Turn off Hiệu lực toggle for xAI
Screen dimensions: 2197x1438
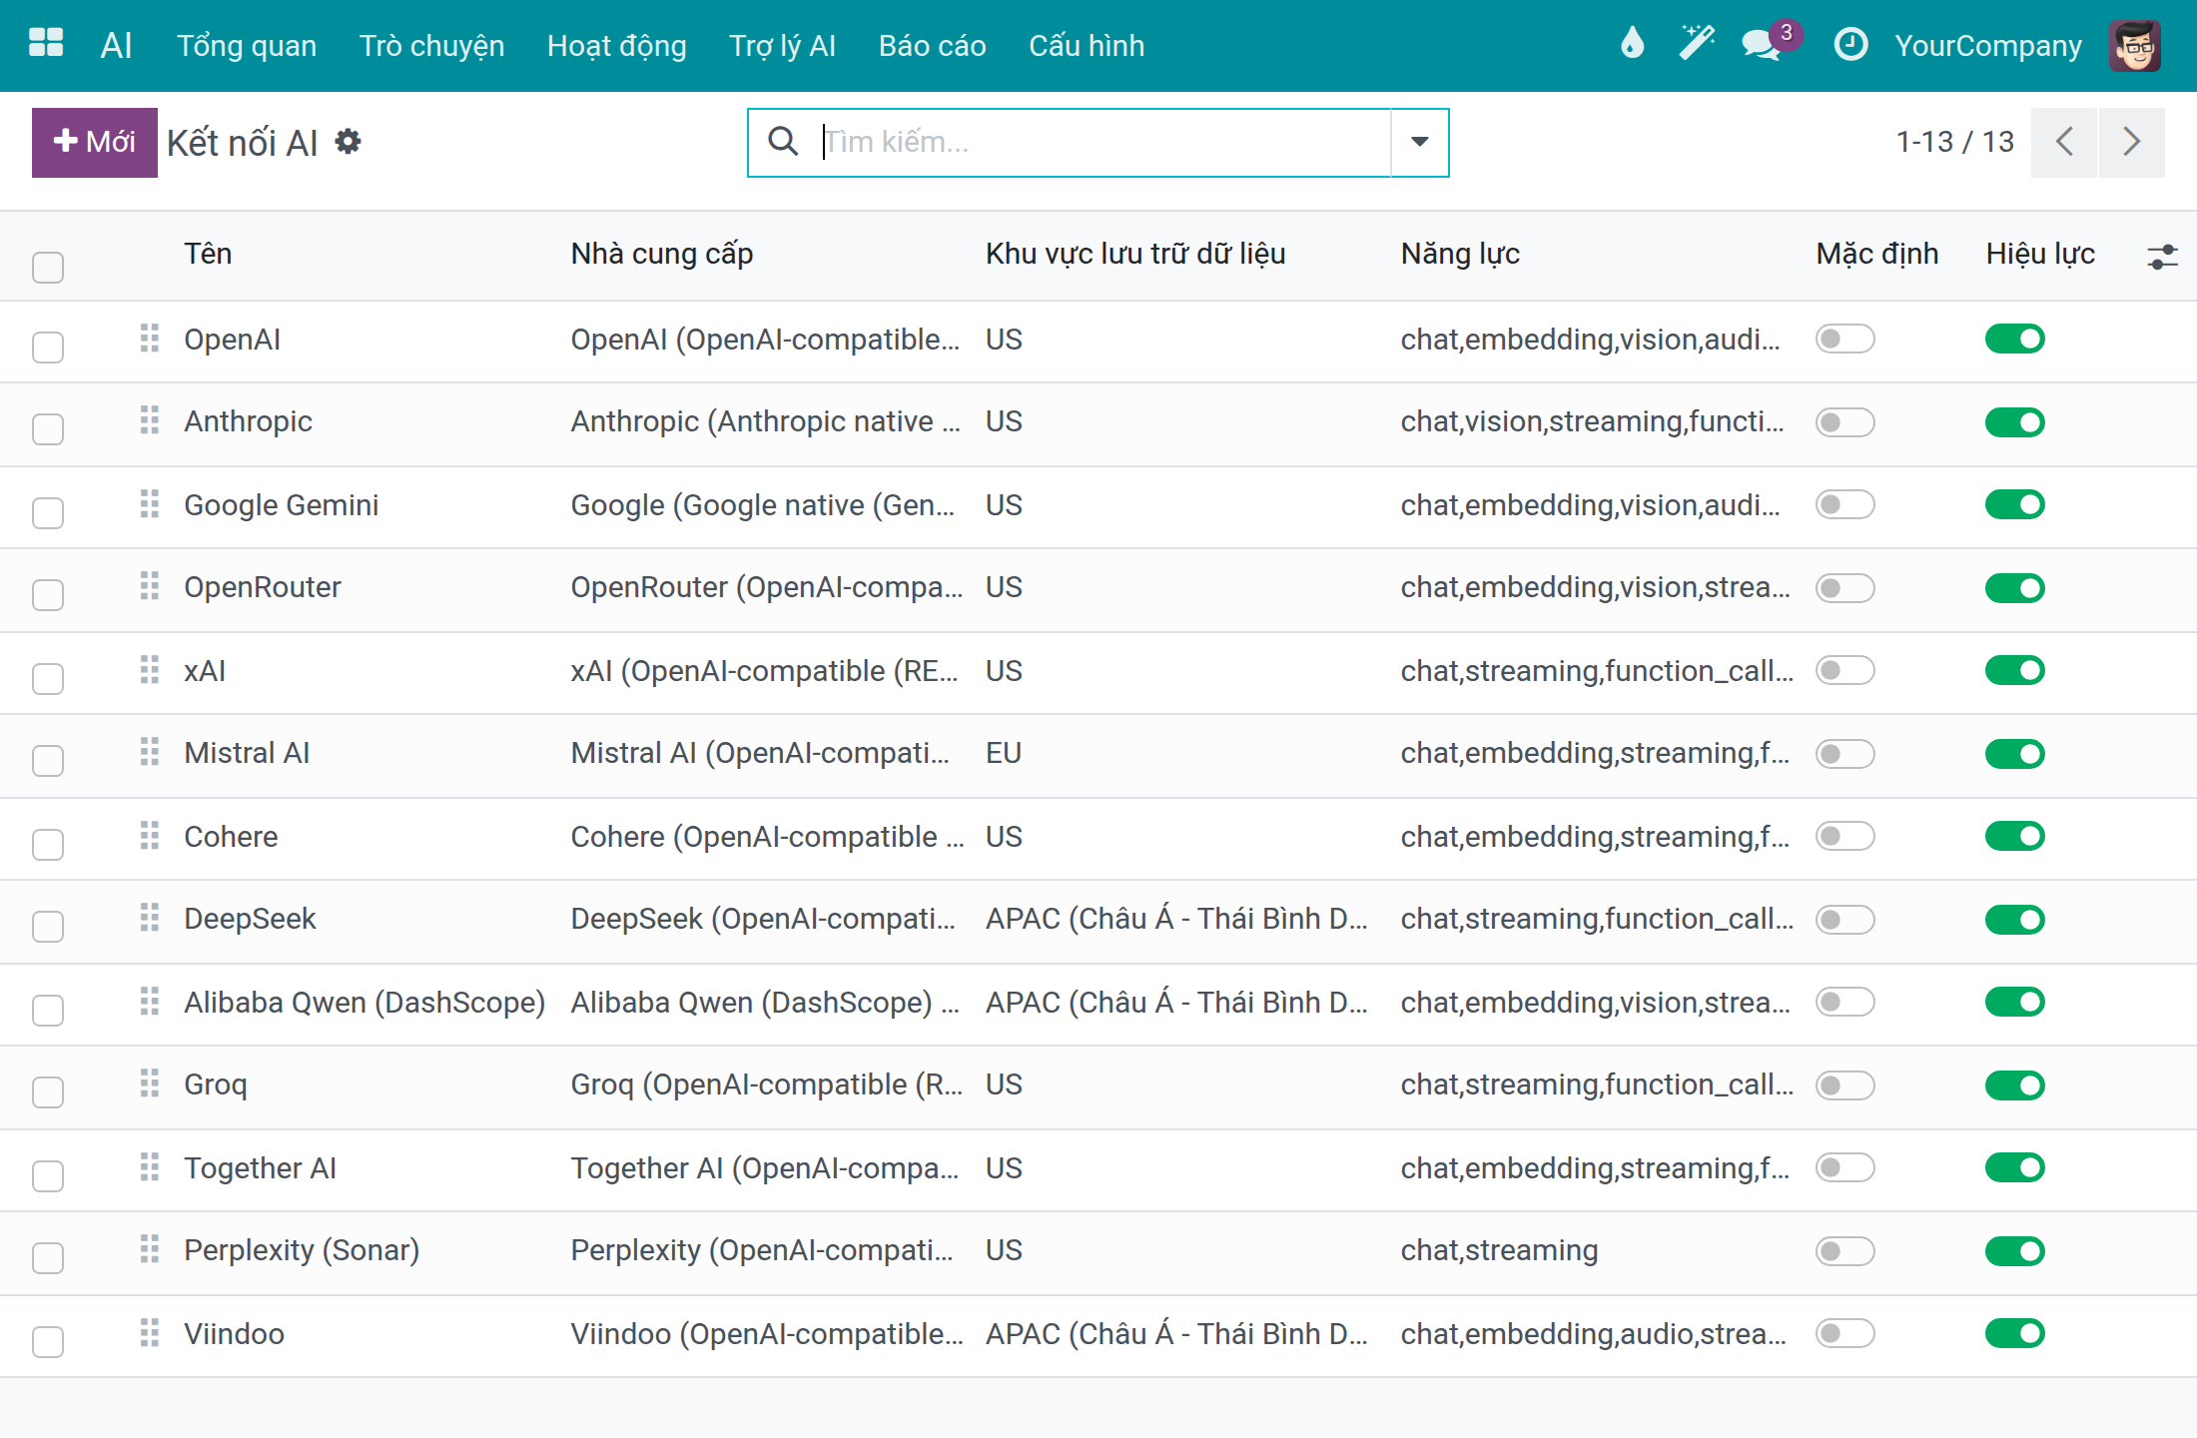pos(2015,670)
